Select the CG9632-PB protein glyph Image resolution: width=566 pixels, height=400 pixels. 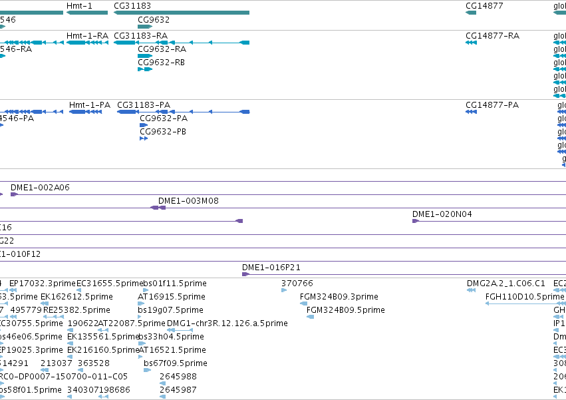coord(144,138)
